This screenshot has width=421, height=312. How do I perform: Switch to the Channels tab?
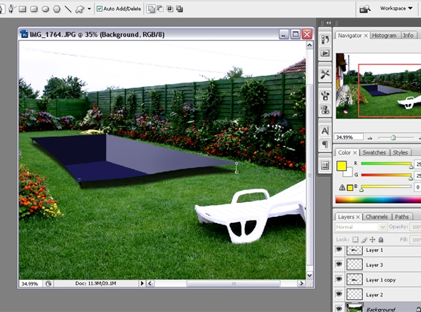pyautogui.click(x=376, y=217)
